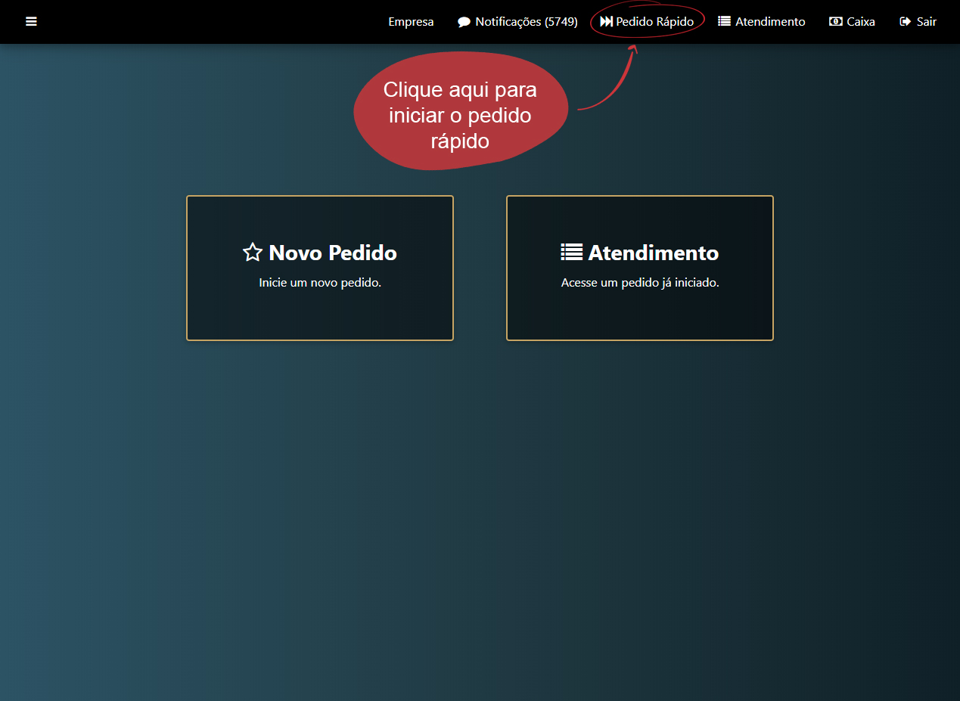Screen dimensions: 960x701
Task: Open the hamburger menu
Action: pos(31,22)
